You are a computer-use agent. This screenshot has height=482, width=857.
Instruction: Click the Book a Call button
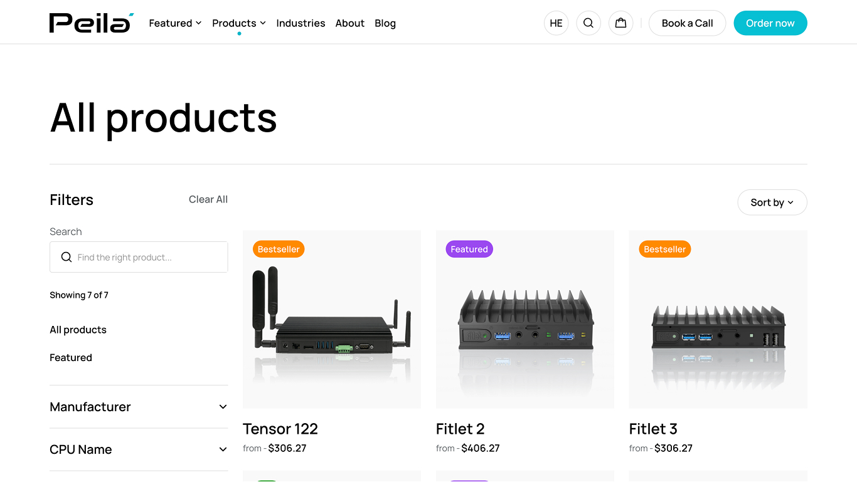687,23
